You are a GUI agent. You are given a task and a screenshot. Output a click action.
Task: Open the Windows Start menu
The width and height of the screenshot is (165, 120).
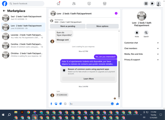pos(3,115)
